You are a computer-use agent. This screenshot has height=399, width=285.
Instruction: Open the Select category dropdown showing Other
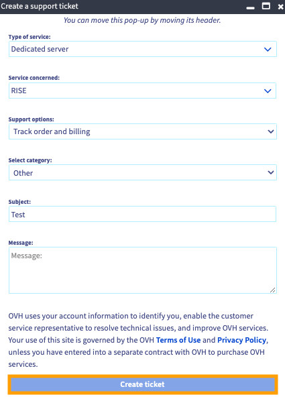click(x=142, y=172)
